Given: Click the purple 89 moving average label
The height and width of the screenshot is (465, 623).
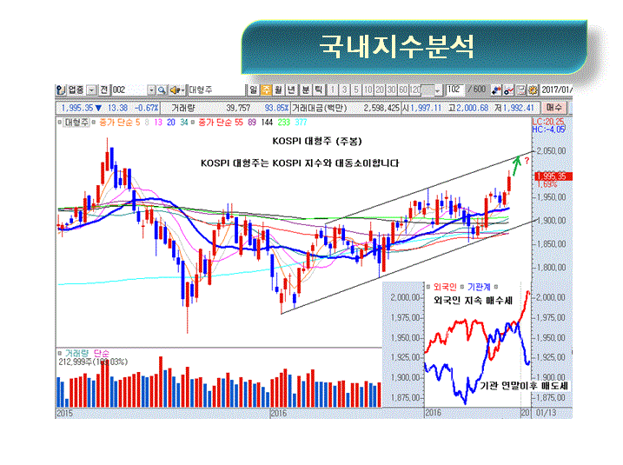Looking at the screenshot, I should (x=252, y=123).
